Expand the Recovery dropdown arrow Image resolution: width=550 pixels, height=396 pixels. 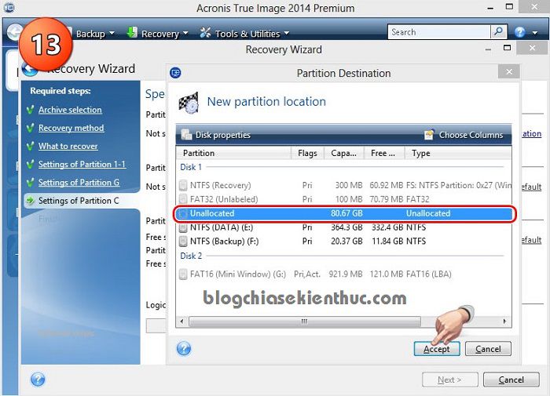tap(185, 33)
